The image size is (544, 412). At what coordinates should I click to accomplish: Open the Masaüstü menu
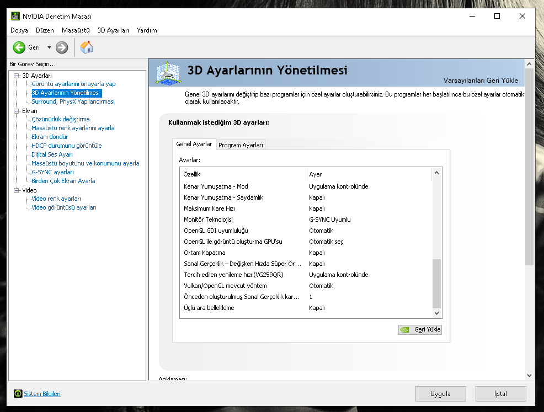pos(76,30)
